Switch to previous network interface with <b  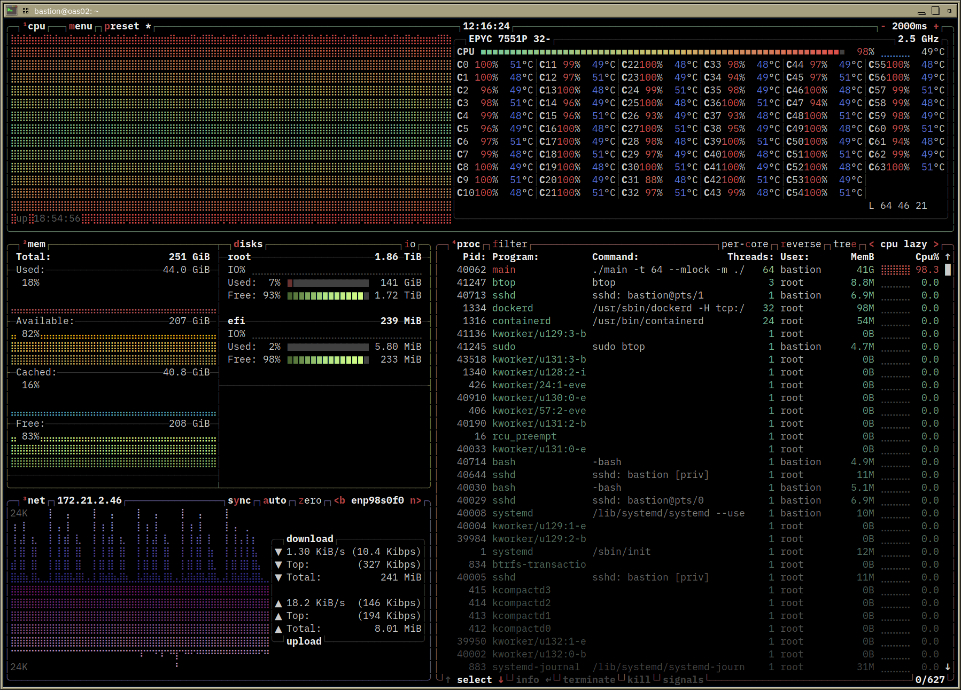[339, 500]
